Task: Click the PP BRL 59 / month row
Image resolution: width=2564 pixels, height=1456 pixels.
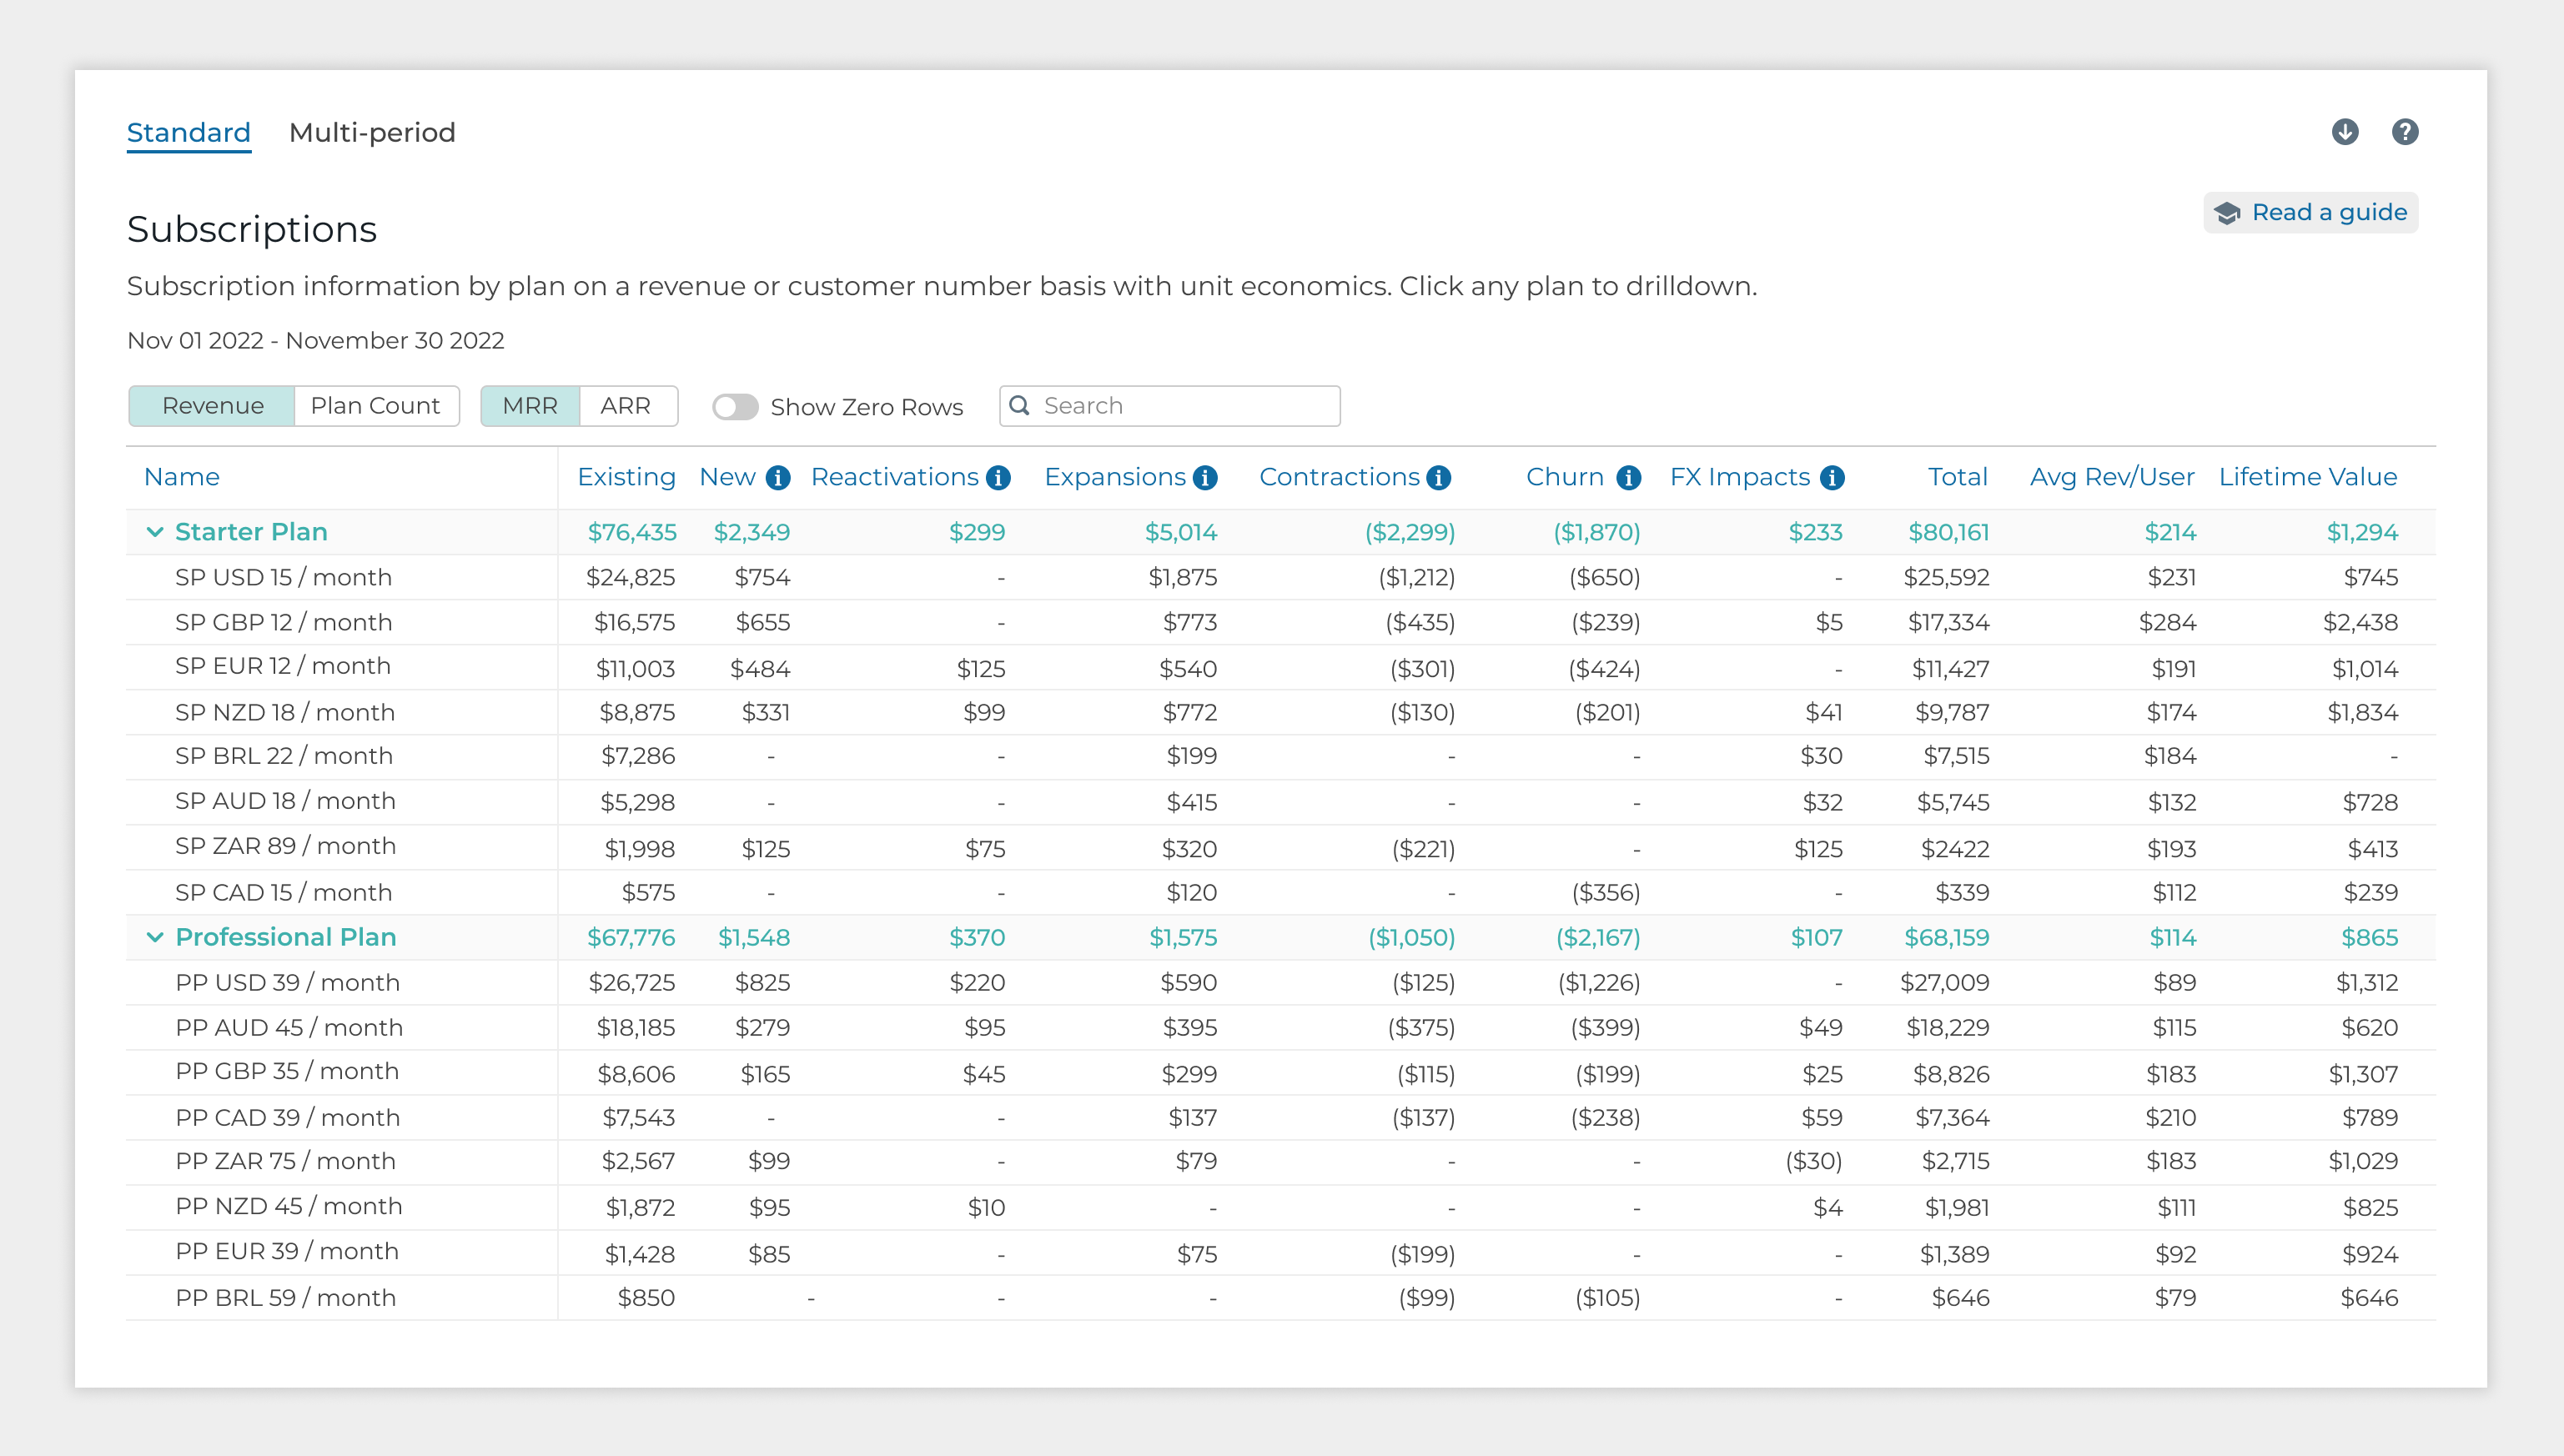Action: pyautogui.click(x=1280, y=1297)
